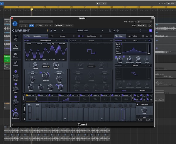Enable Filter 2 power button
This screenshot has height=144, width=176.
coord(116,65)
